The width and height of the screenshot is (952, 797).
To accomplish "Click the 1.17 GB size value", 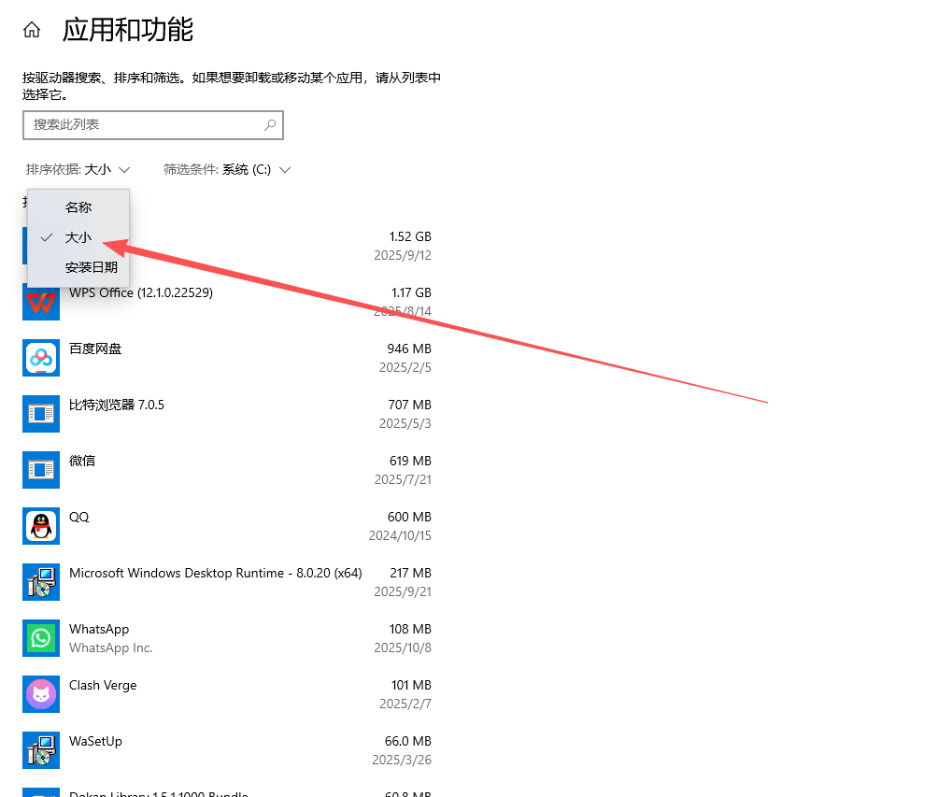I will click(x=411, y=292).
